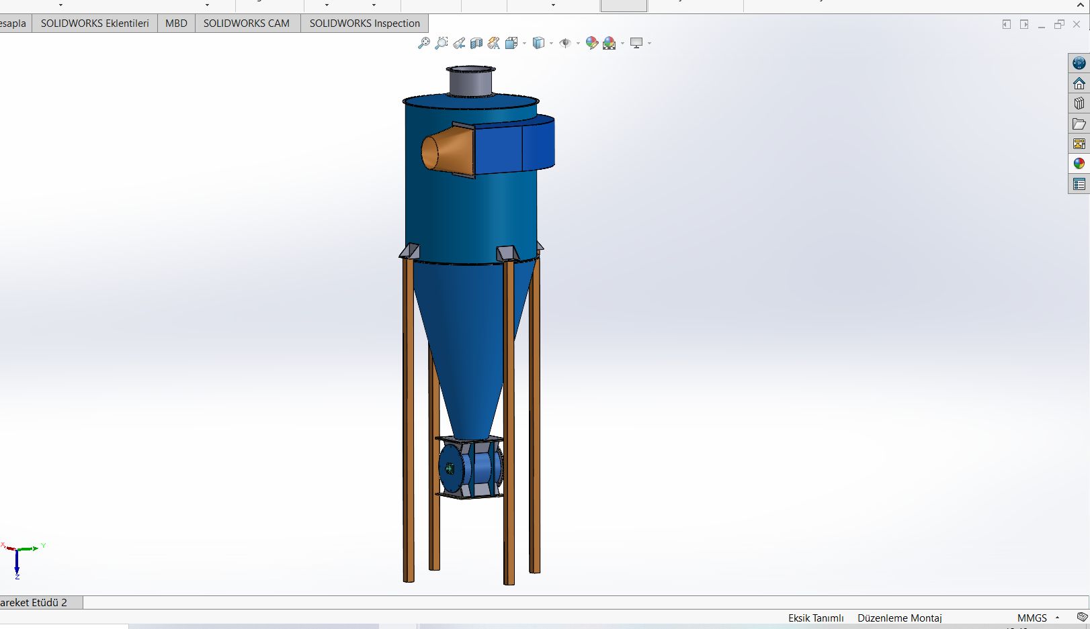The width and height of the screenshot is (1090, 629).
Task: Open the Dynamic Annotation Views icon
Action: 494,43
